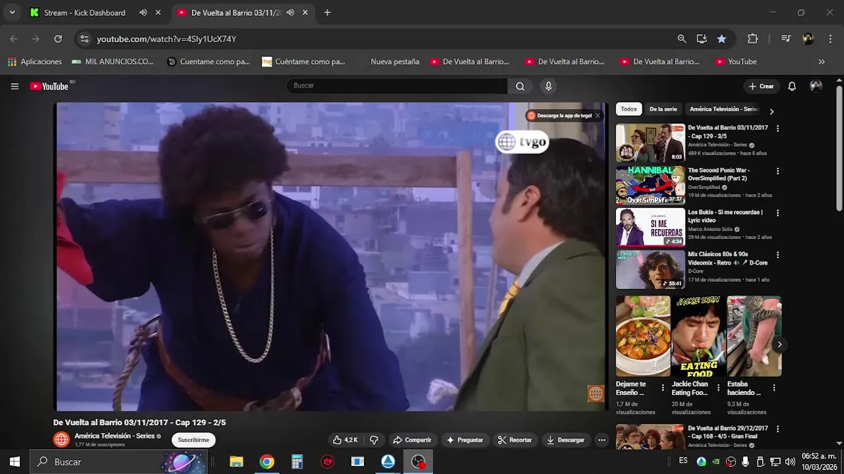
Task: Open the Nueva pestaña bookmark
Action: coord(394,61)
